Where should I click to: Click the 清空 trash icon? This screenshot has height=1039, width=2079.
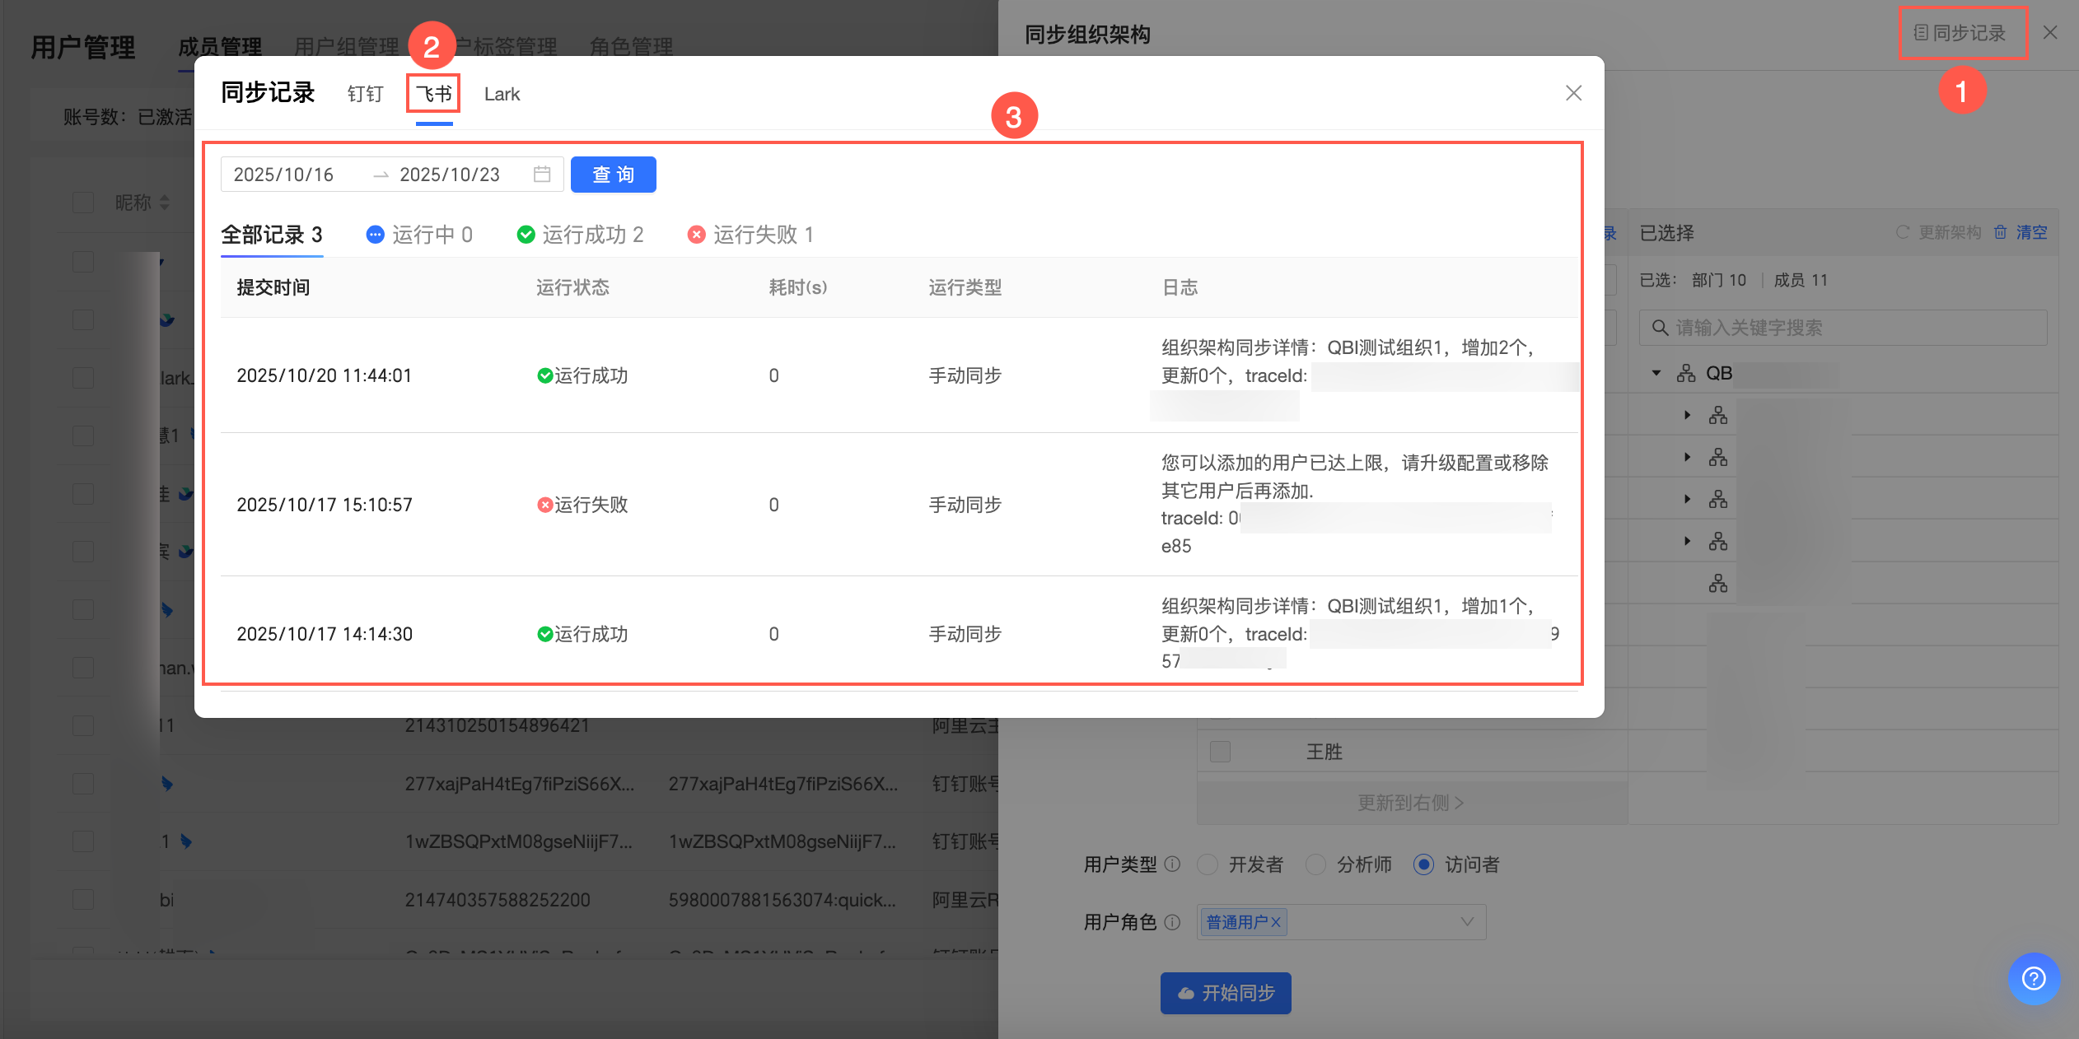pyautogui.click(x=2000, y=232)
